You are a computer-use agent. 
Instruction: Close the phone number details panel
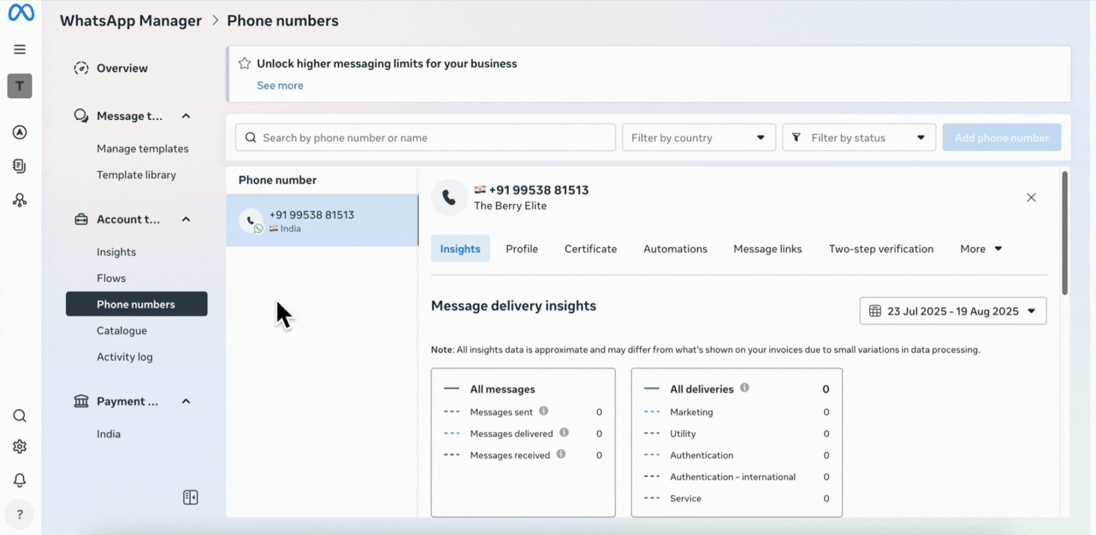[1031, 198]
